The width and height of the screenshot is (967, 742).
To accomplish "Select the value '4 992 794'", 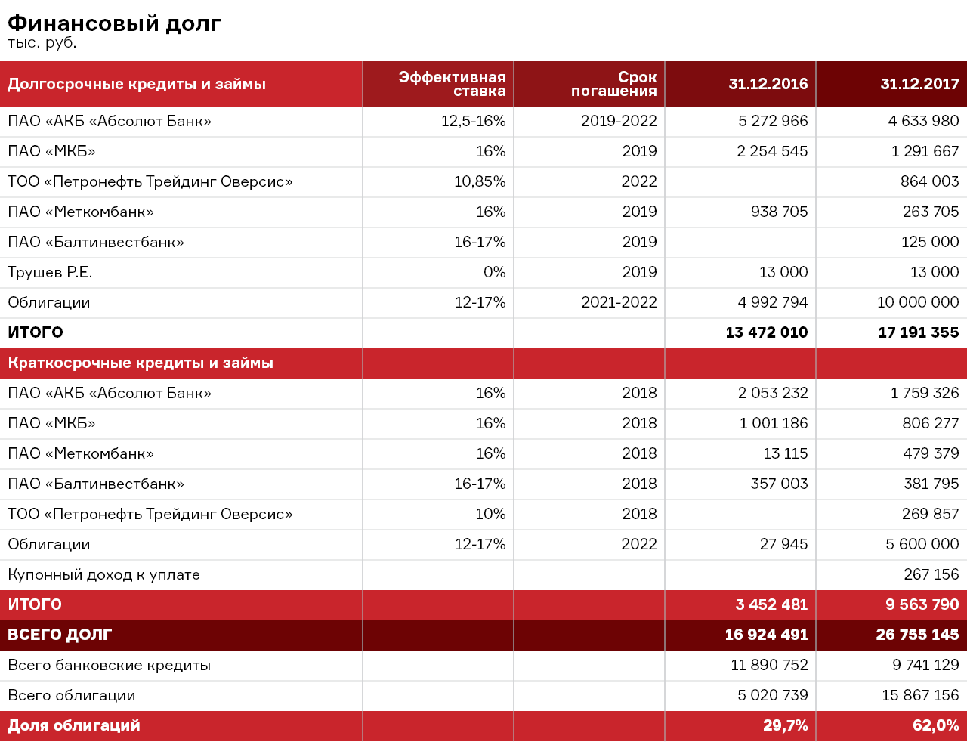I will [x=773, y=302].
